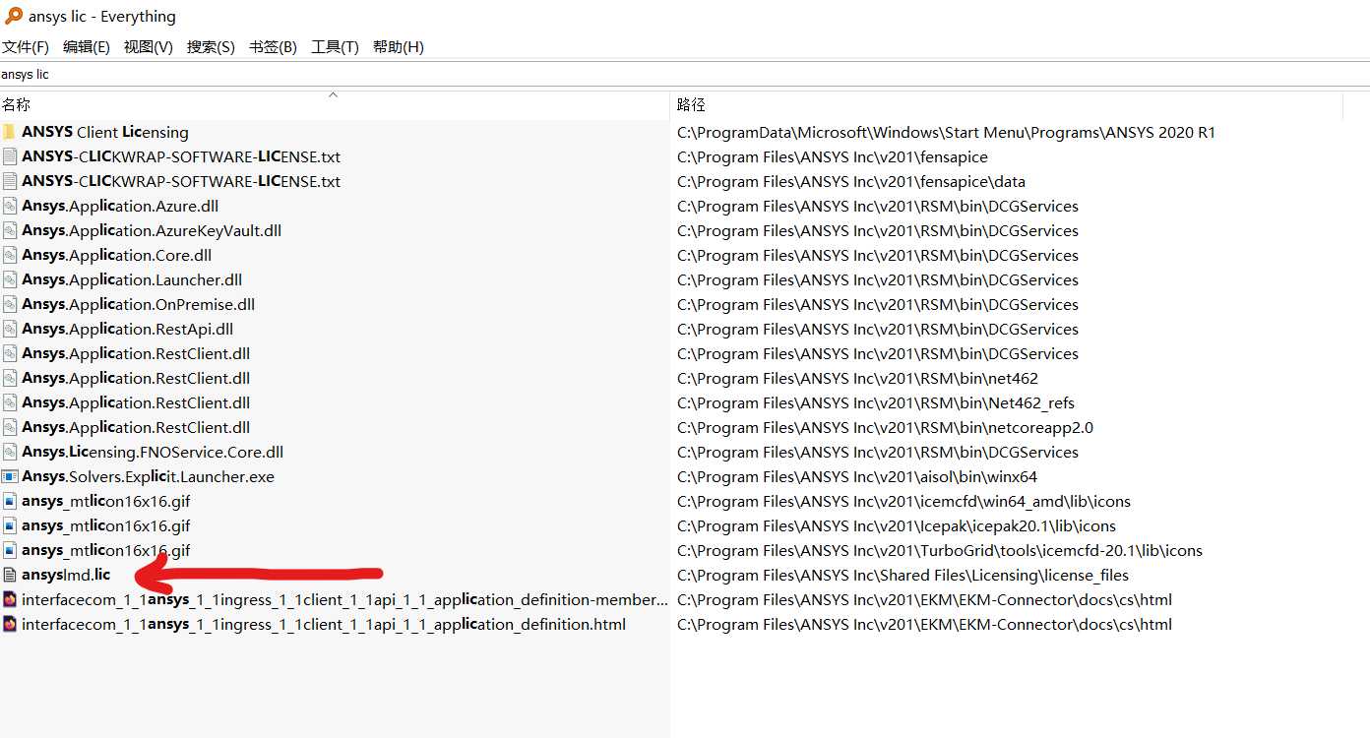Click path ending in v201\fensapice\data

coord(851,181)
